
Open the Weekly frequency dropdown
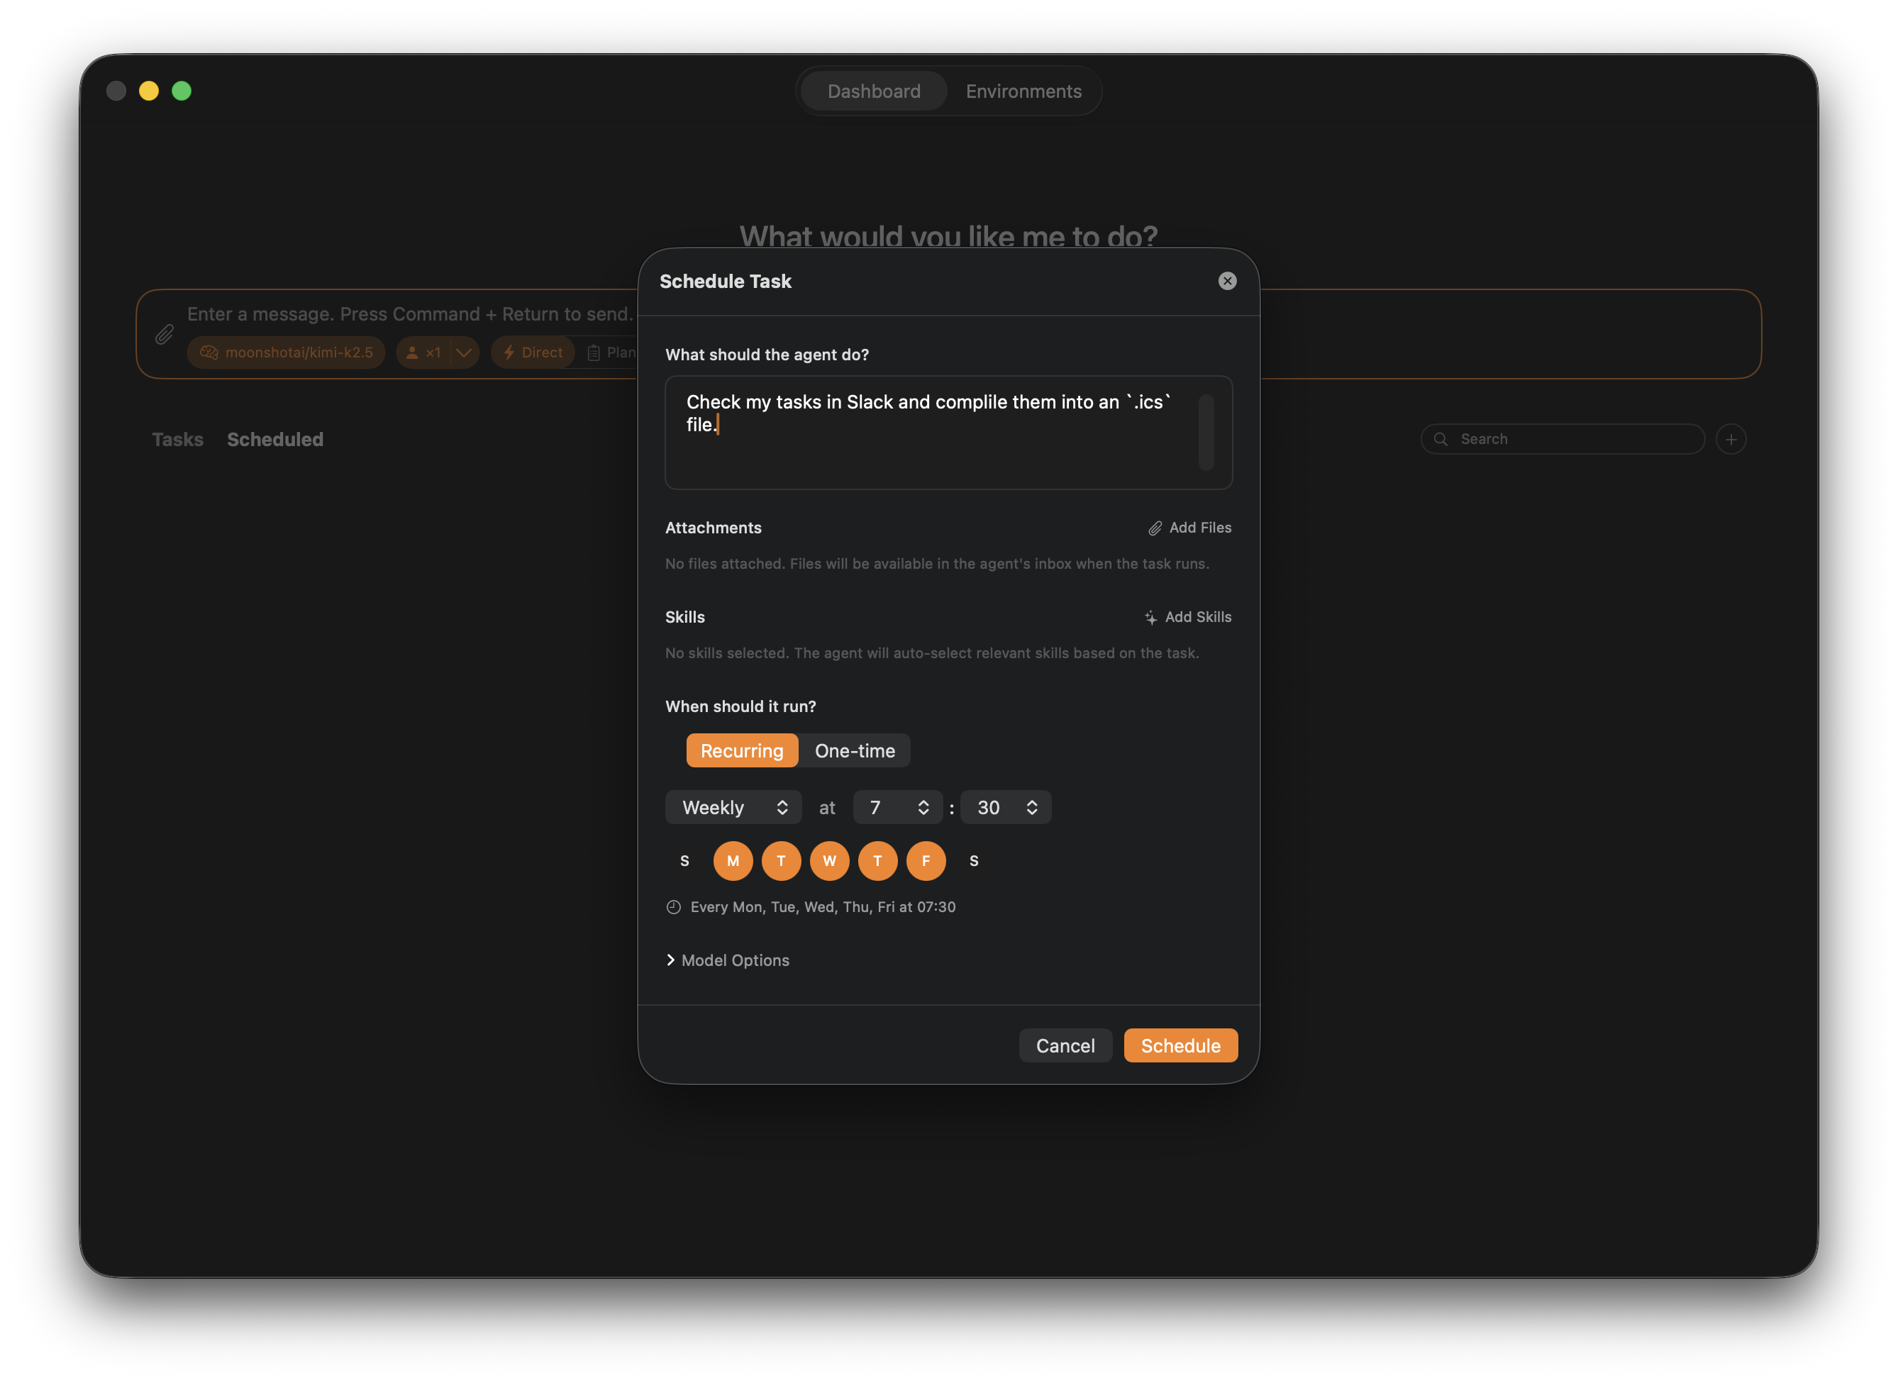coord(733,807)
